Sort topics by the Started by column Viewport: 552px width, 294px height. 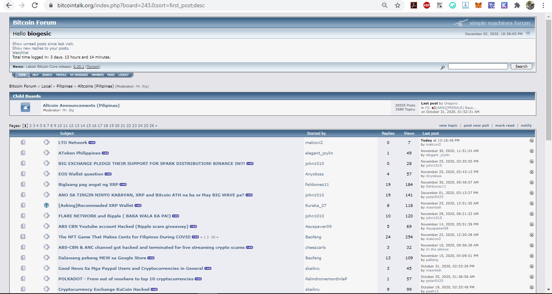coord(316,133)
